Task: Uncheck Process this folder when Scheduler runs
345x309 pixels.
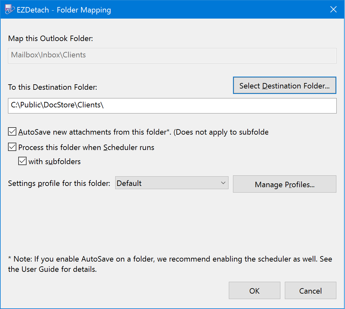Action: [12, 147]
